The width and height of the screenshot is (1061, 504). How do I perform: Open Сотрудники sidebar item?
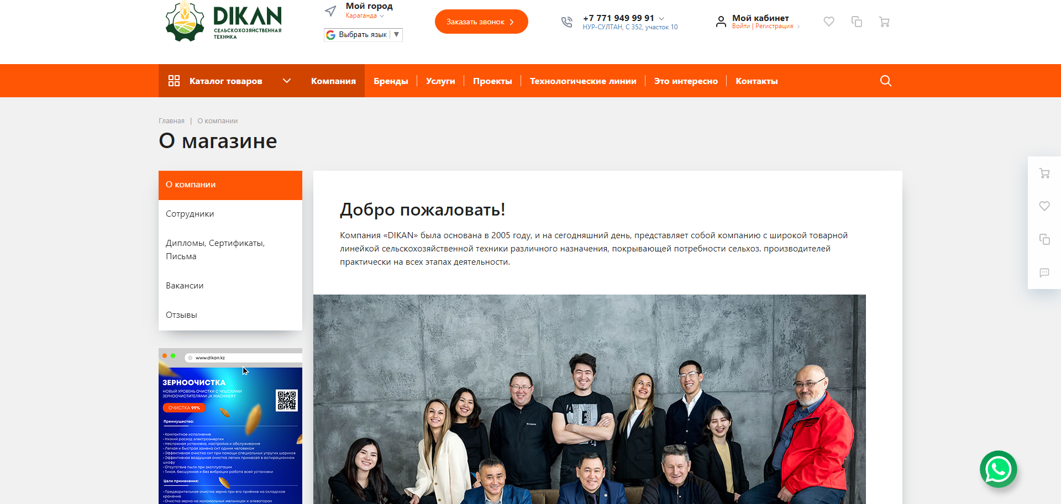click(230, 214)
